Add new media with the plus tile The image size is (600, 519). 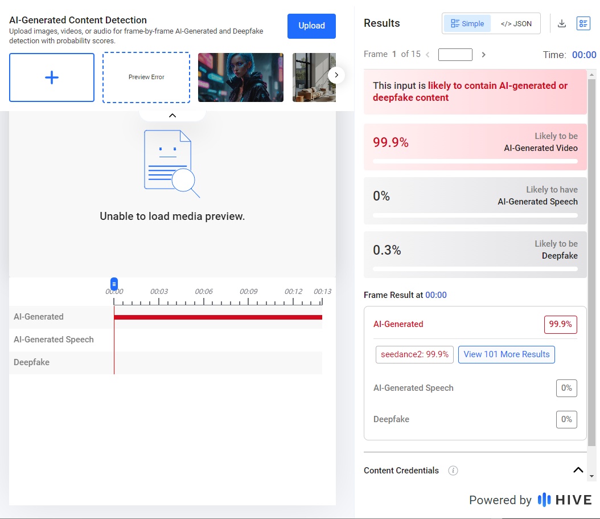[x=52, y=77]
